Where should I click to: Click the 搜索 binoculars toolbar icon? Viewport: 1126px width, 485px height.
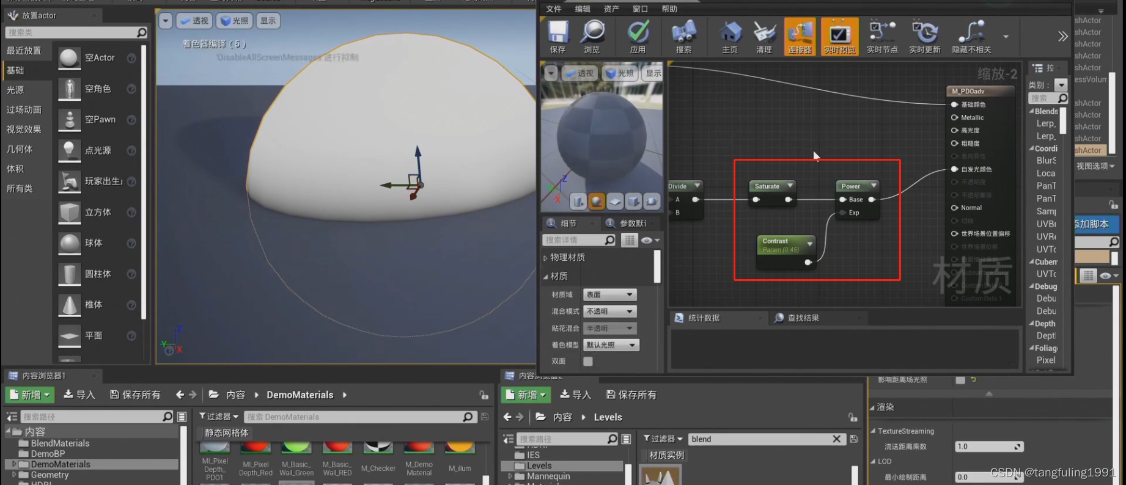[x=683, y=37]
